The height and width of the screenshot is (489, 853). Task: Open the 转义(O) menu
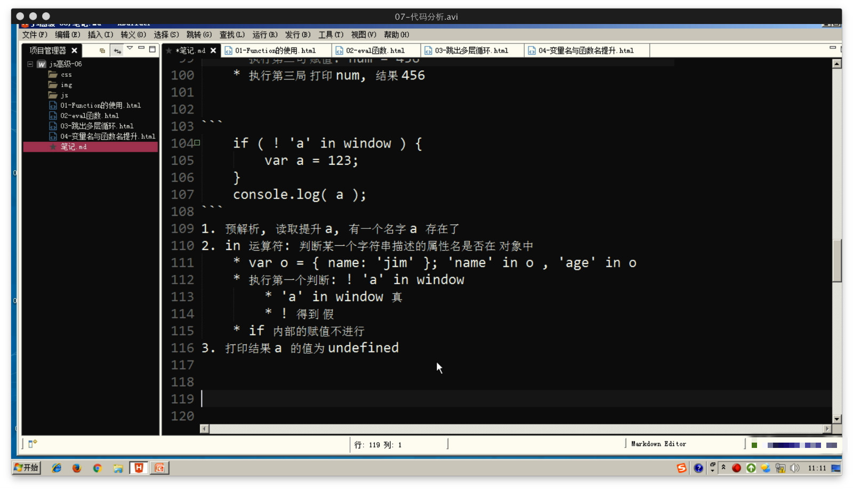pyautogui.click(x=133, y=35)
